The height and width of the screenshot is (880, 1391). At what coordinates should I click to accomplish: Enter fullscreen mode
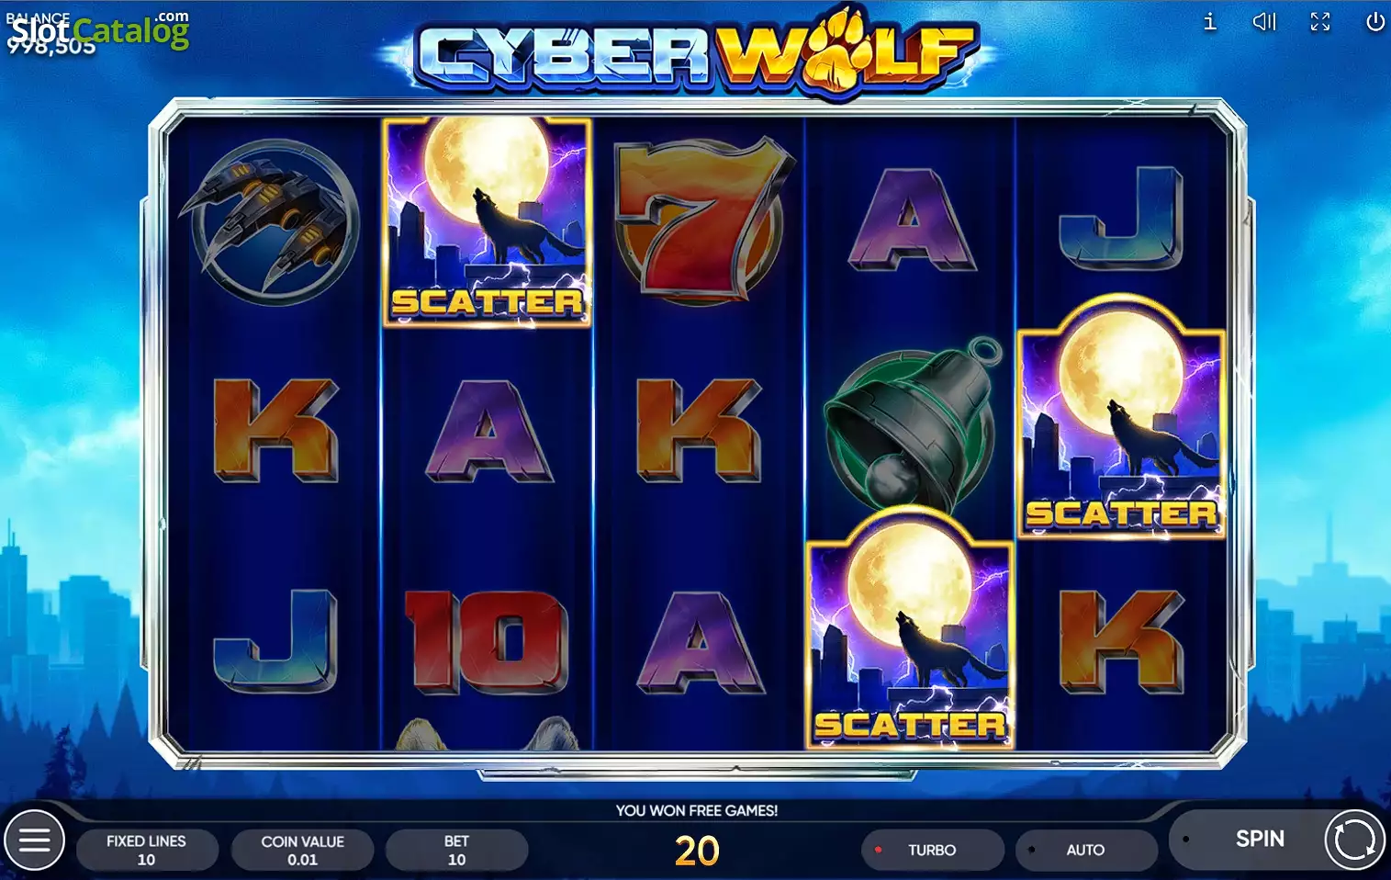[1320, 21]
